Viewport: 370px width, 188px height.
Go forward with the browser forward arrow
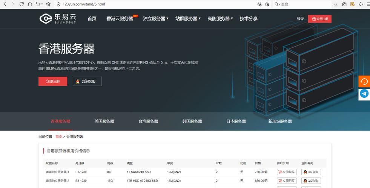tap(13, 4)
